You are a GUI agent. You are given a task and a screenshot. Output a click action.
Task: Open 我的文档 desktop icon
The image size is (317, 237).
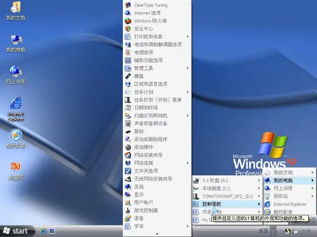[15, 11]
